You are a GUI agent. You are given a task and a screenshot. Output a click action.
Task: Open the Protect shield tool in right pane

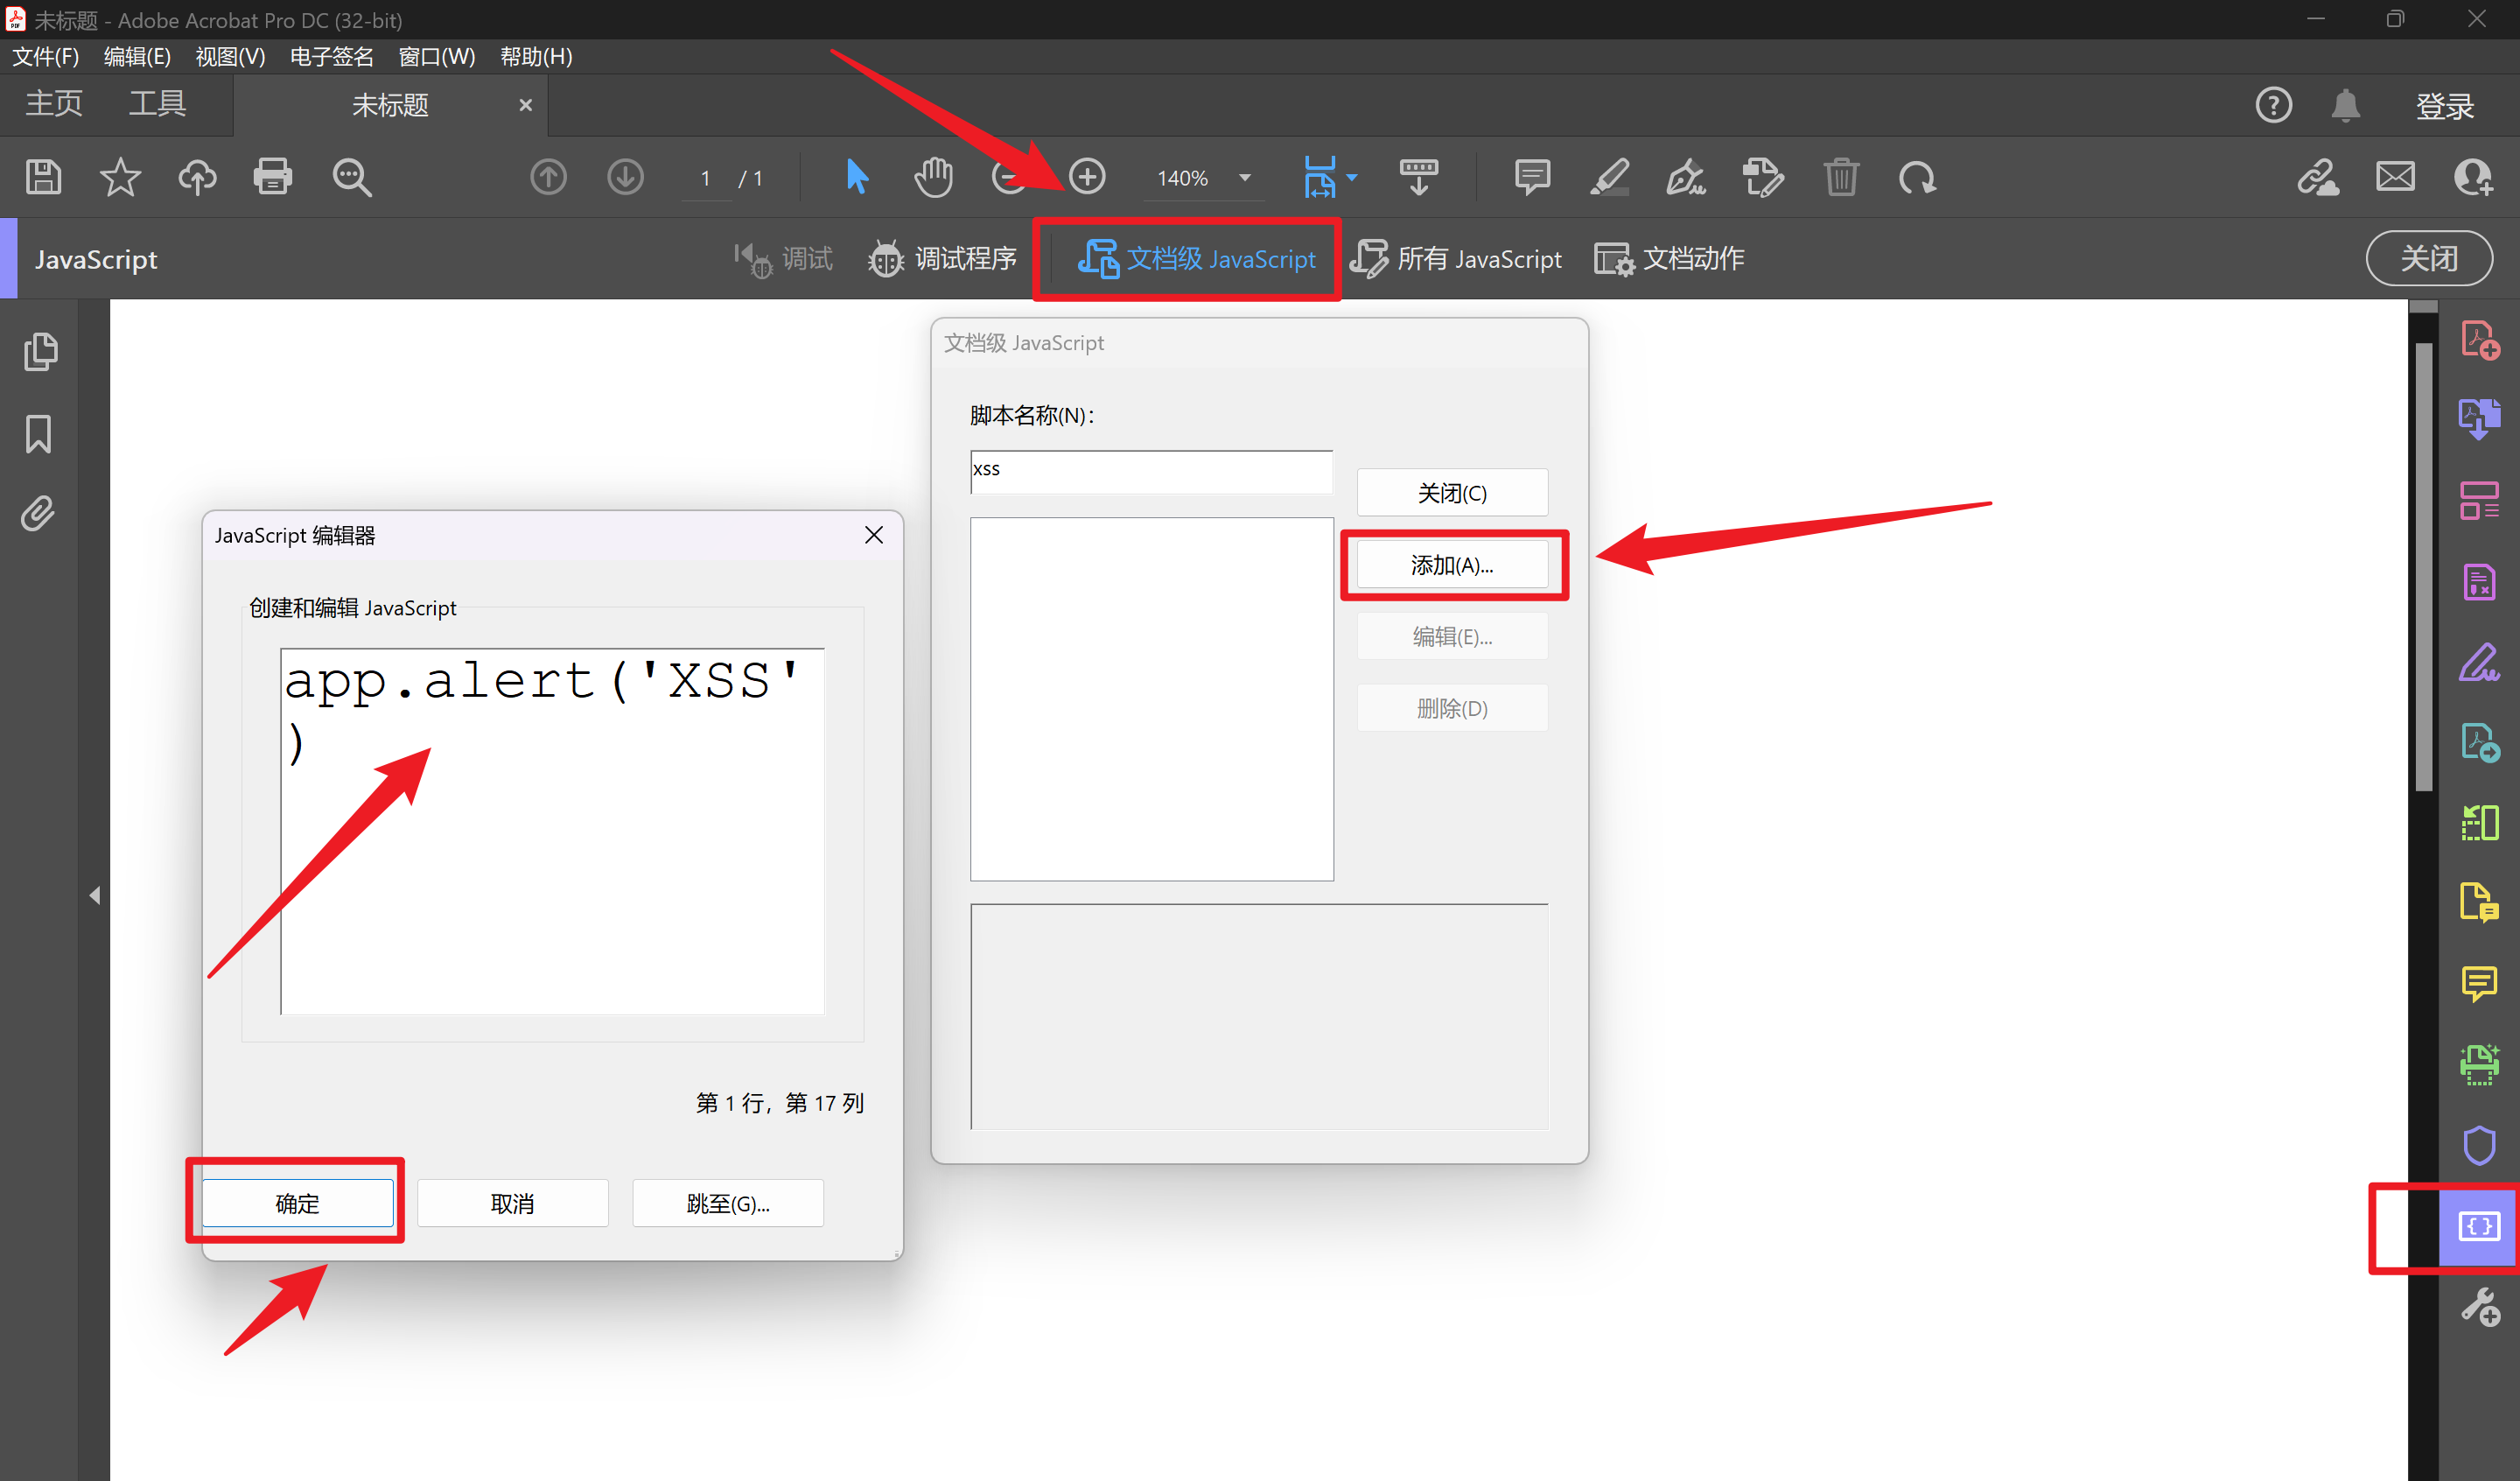[x=2479, y=1146]
